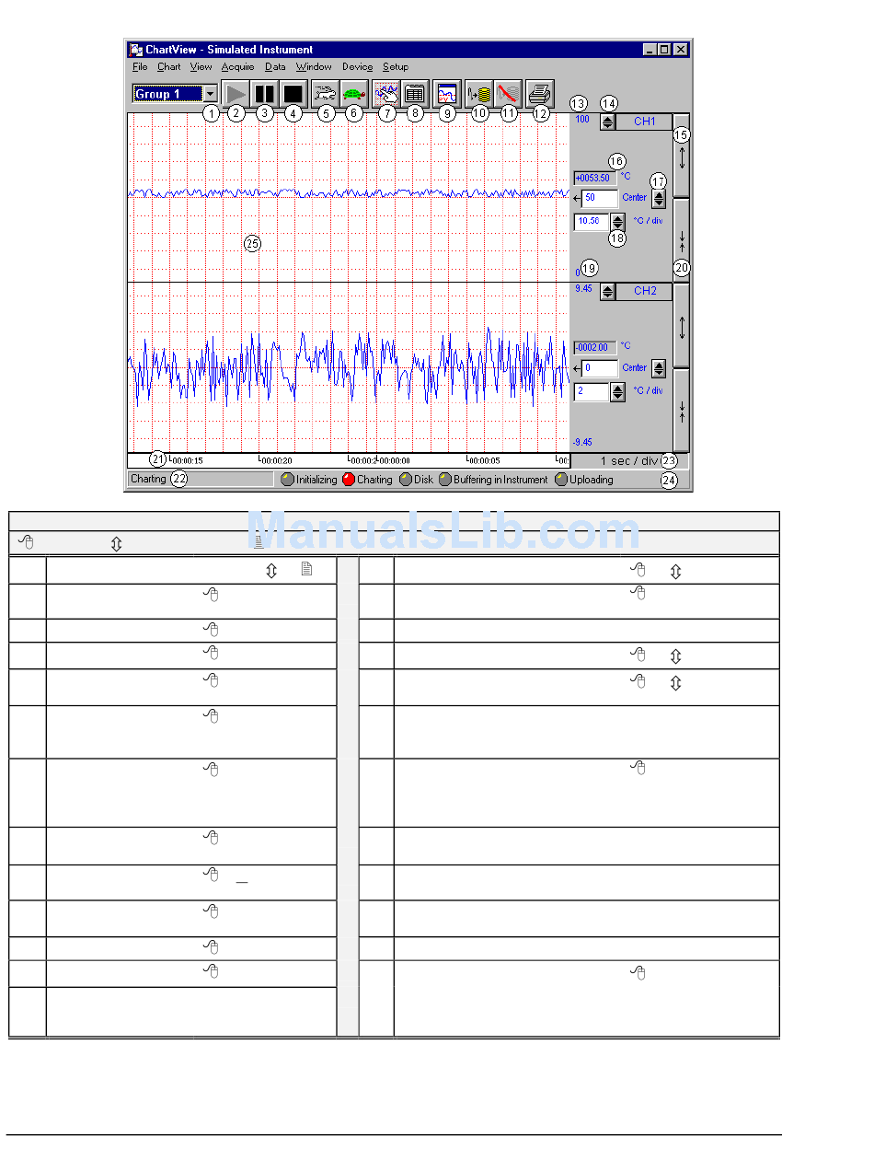Click the disarm icon with red slash
The height and width of the screenshot is (1160, 874).
coord(508,93)
